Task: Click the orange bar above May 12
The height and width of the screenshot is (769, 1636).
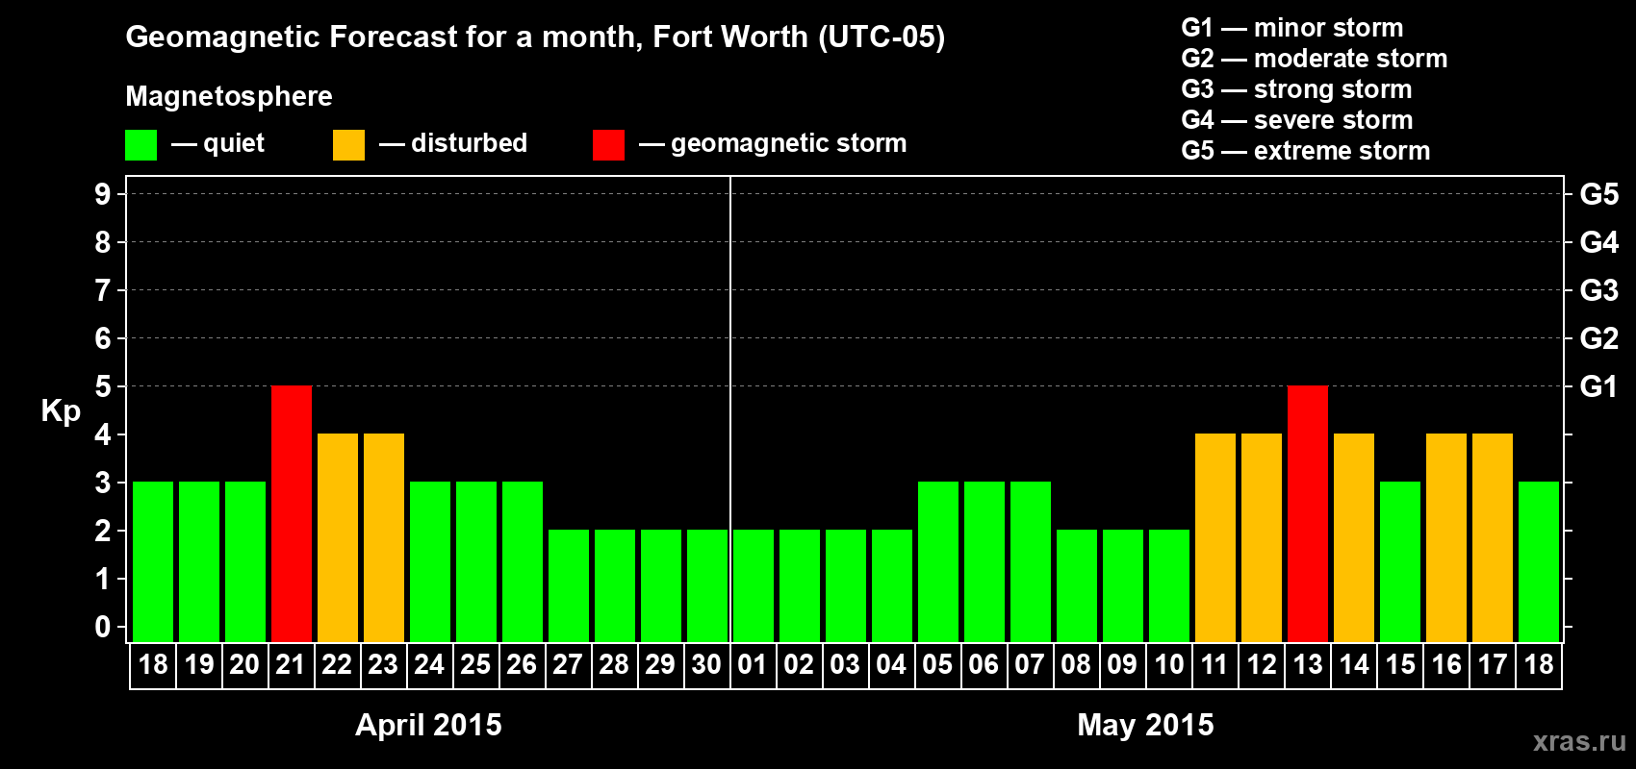Action: [1262, 537]
